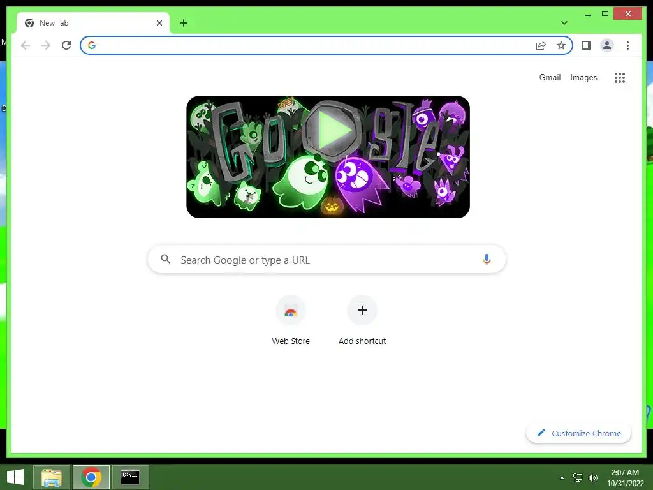Start voice search with microphone icon
Image resolution: width=653 pixels, height=490 pixels.
pyautogui.click(x=487, y=259)
